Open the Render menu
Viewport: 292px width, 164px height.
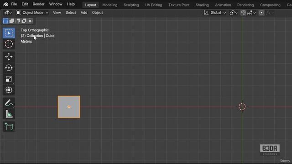pyautogui.click(x=38, y=4)
